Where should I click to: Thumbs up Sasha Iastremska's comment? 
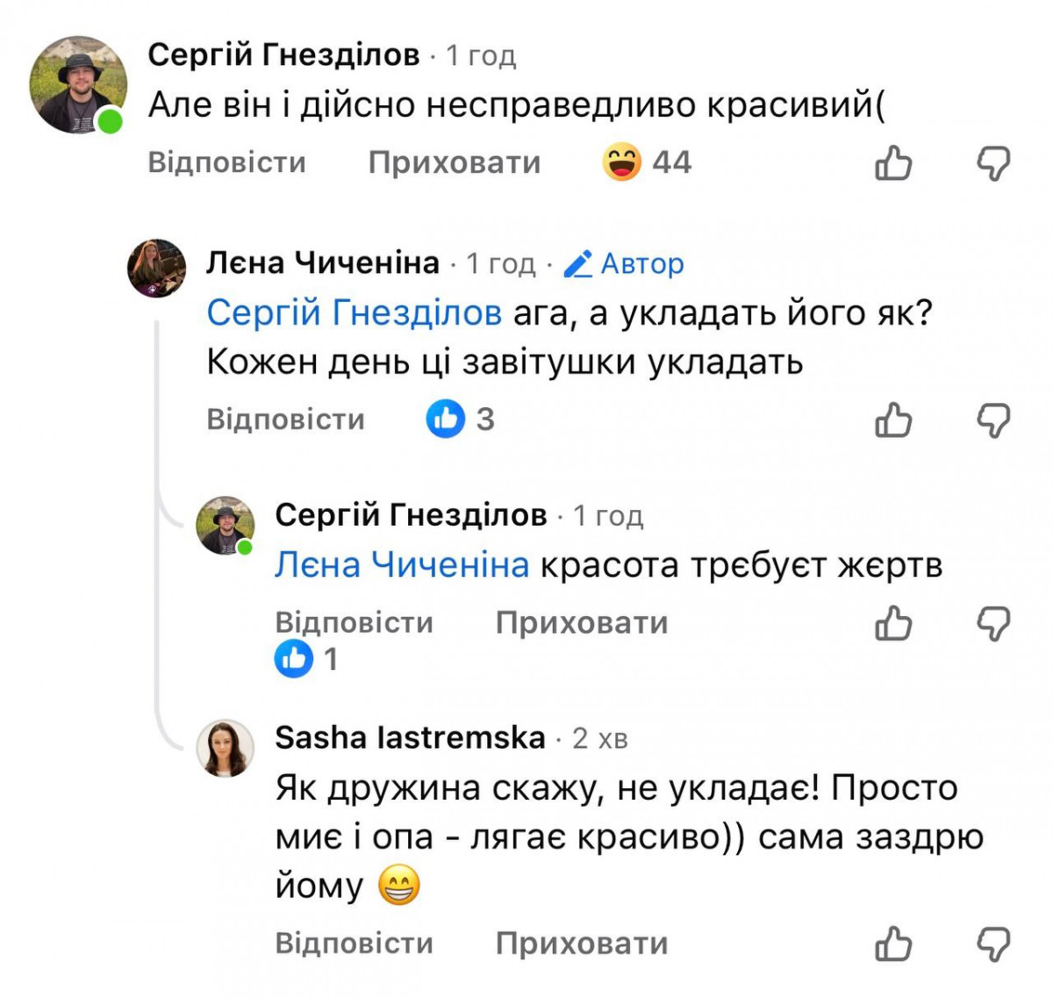pos(893,944)
